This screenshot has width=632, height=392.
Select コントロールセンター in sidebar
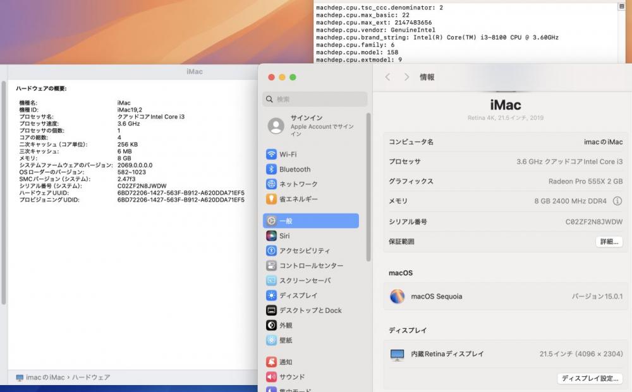tap(310, 266)
